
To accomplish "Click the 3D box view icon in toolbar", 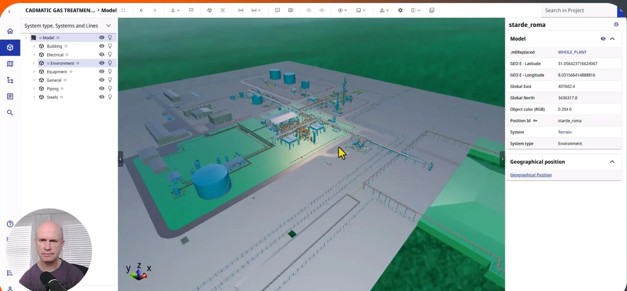I will click(209, 10).
